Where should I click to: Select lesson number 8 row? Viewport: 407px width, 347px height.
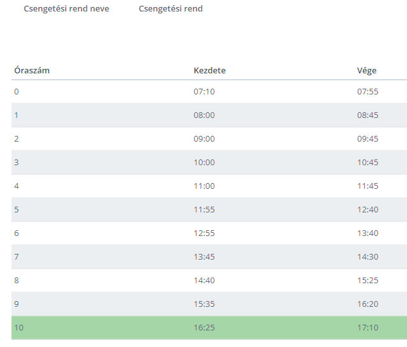click(x=209, y=280)
